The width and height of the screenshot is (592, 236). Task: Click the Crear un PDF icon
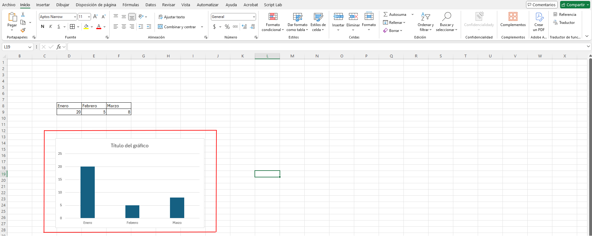pos(539,17)
